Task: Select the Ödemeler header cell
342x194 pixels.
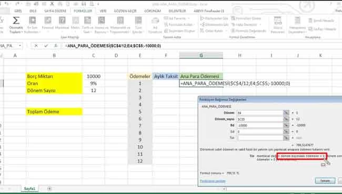Action: click(140, 76)
